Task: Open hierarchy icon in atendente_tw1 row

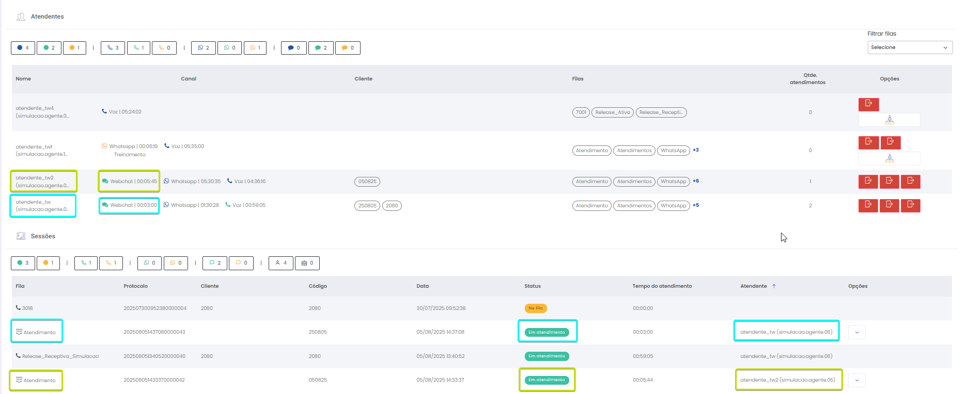Action: click(889, 158)
